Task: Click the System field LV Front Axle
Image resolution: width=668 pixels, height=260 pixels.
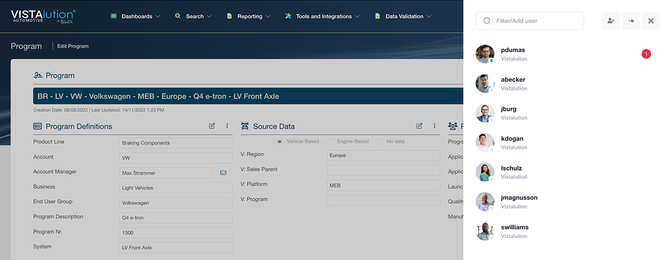Action: (x=176, y=248)
